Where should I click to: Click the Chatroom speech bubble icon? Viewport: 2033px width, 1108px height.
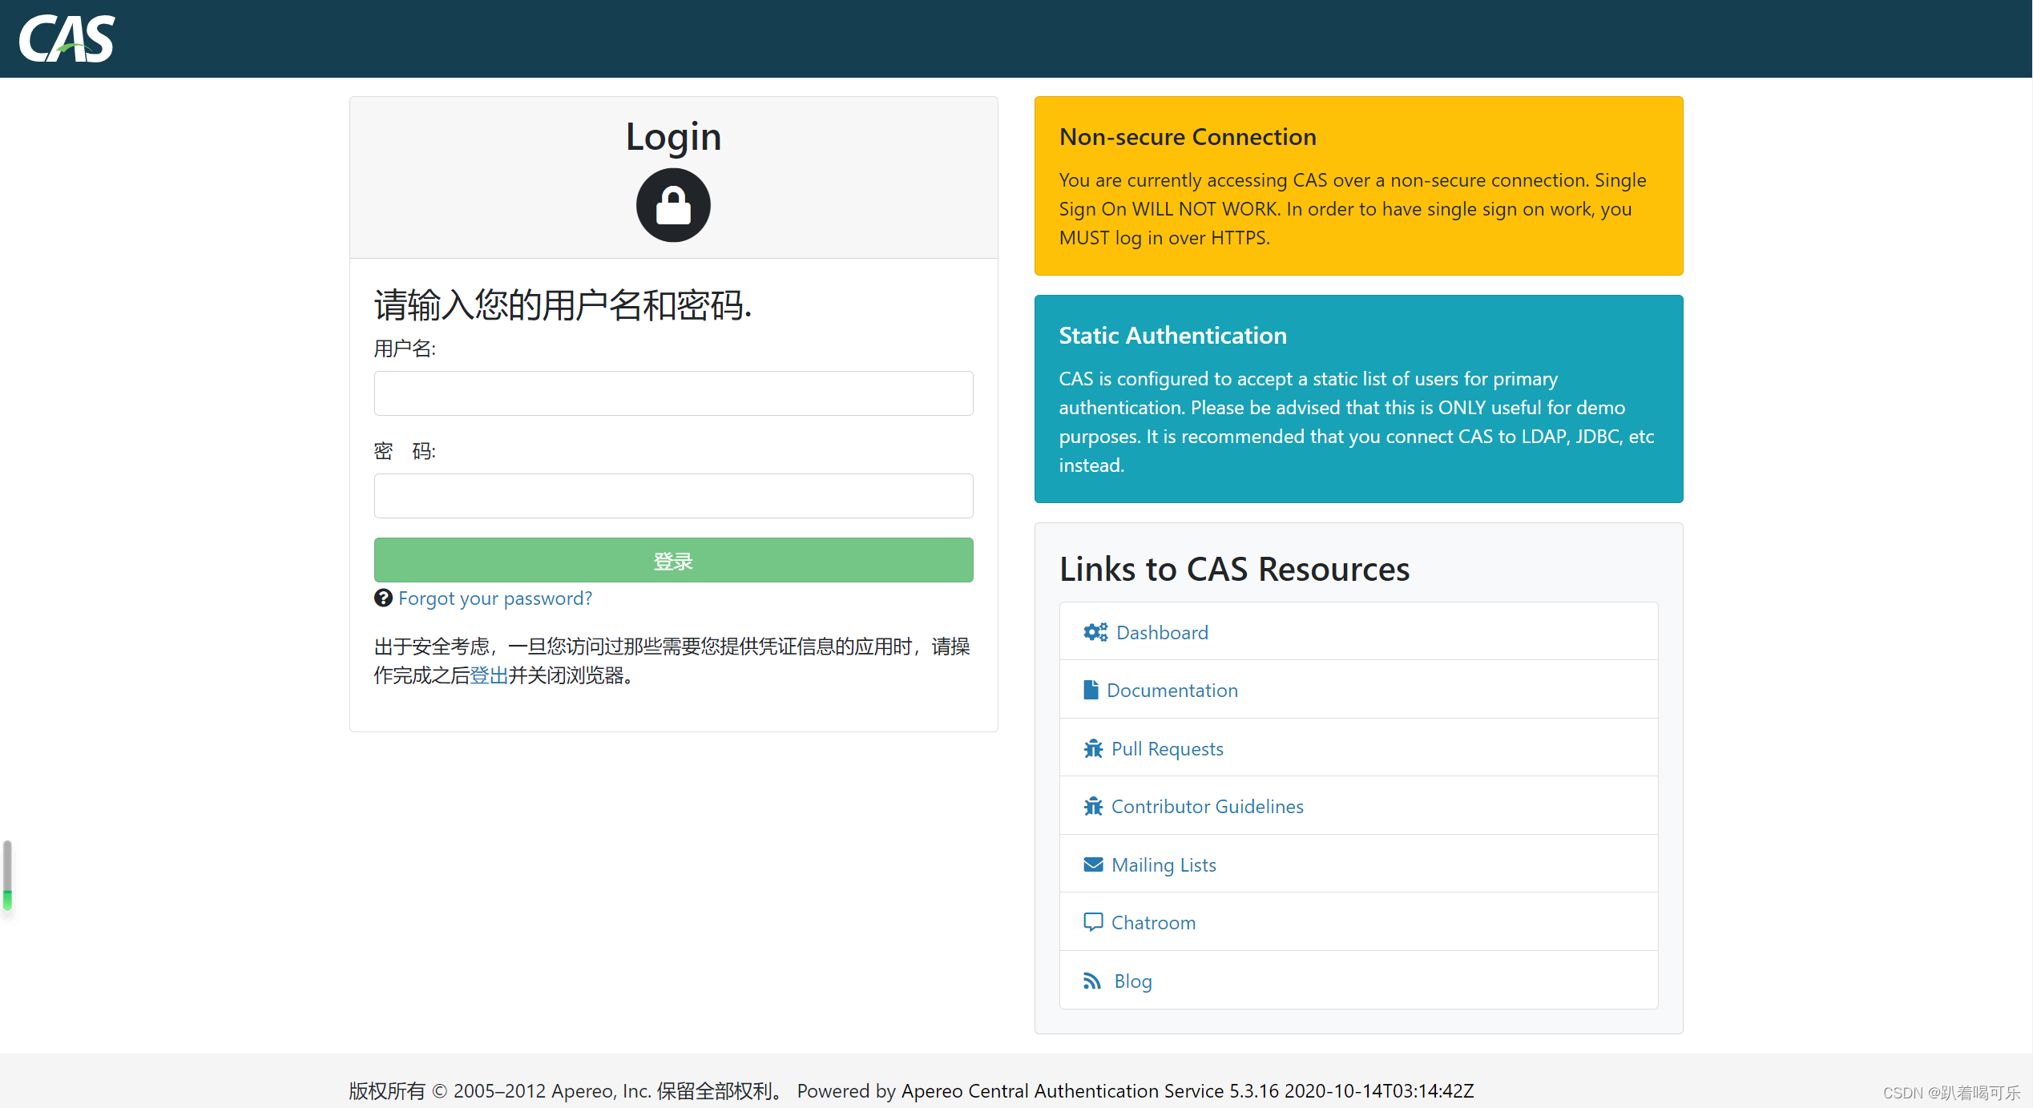pos(1093,921)
